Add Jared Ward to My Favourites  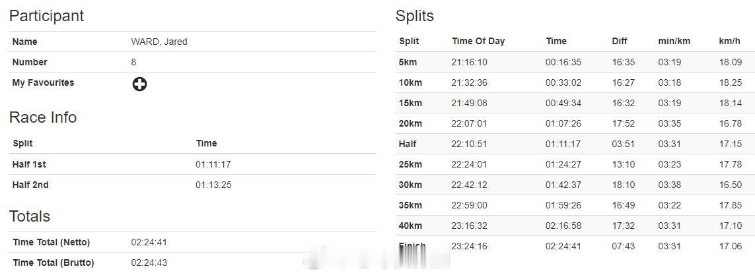(139, 84)
